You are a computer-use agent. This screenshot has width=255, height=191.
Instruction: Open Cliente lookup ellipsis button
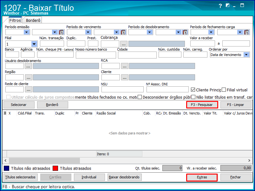125,77
